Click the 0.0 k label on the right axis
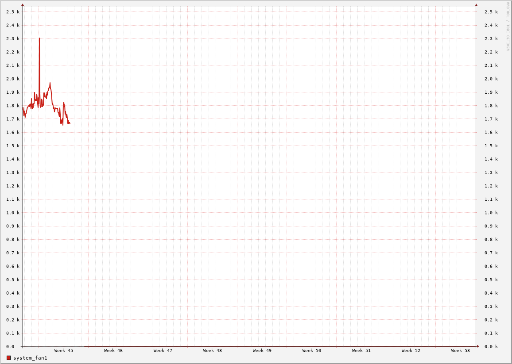The height and width of the screenshot is (364, 512). [491, 347]
